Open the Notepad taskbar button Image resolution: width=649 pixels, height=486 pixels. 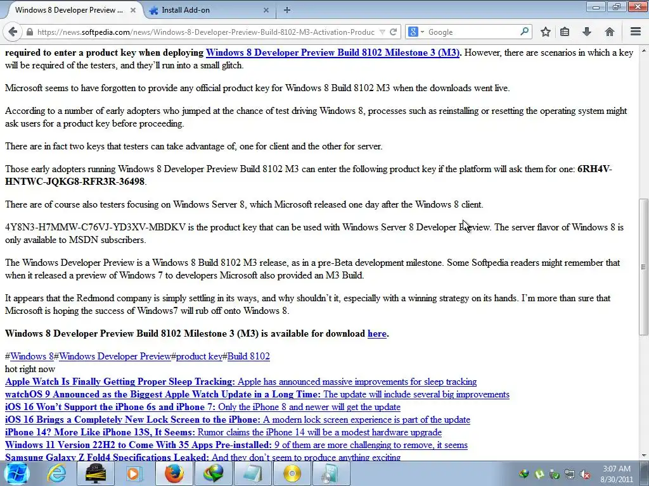[252, 473]
